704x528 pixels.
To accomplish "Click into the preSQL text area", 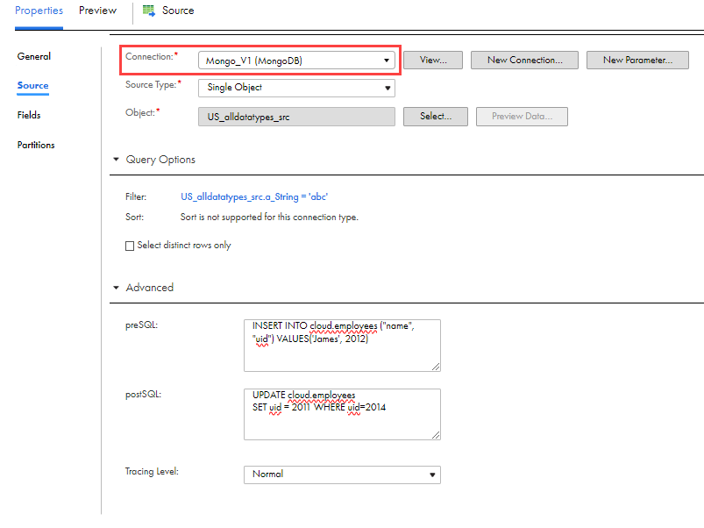I will coord(342,346).
